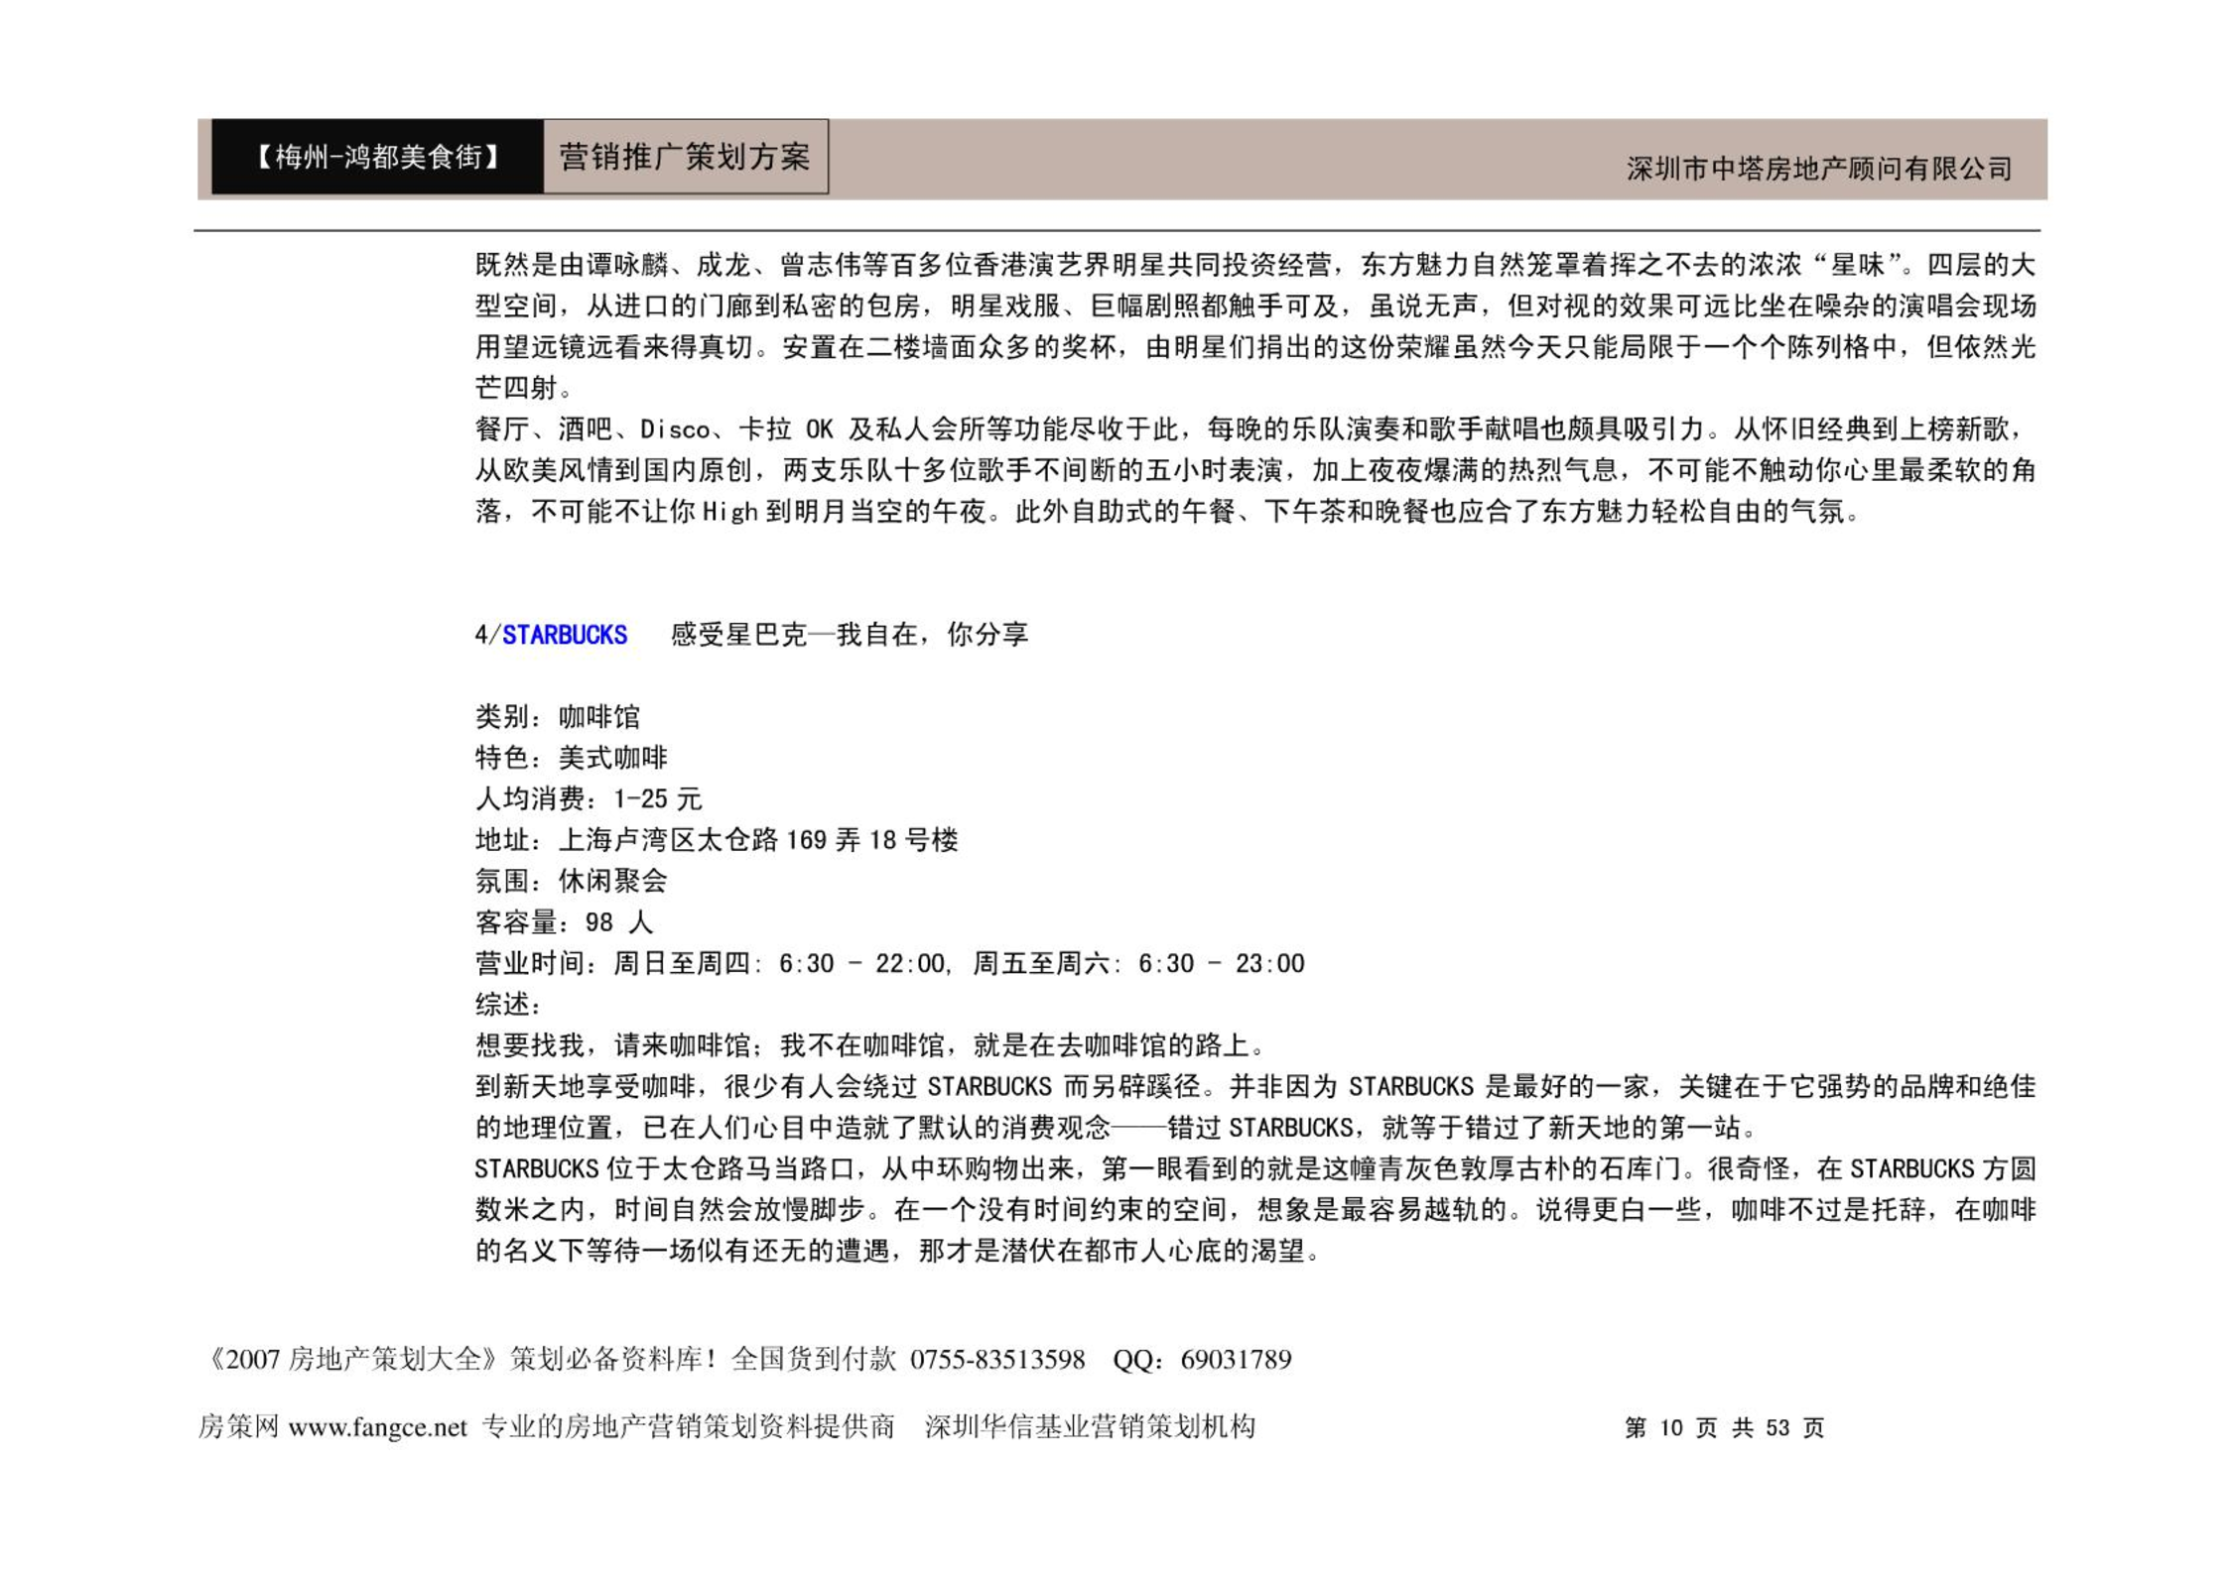Screen dimensions: 2235x1581
Task: Click the www.fangce.net footer link
Action: pyautogui.click(x=377, y=1427)
